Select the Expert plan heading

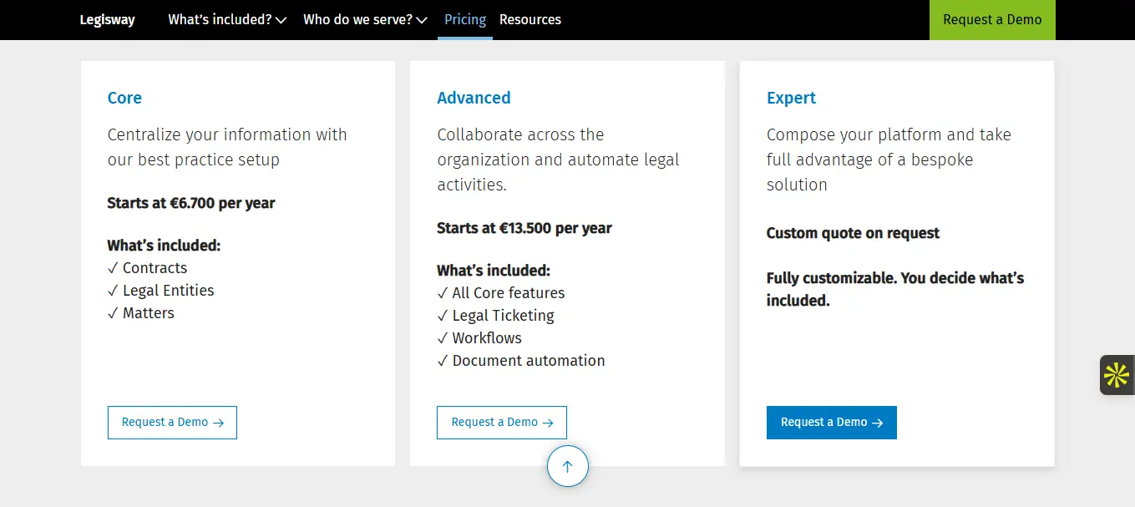[x=791, y=98]
